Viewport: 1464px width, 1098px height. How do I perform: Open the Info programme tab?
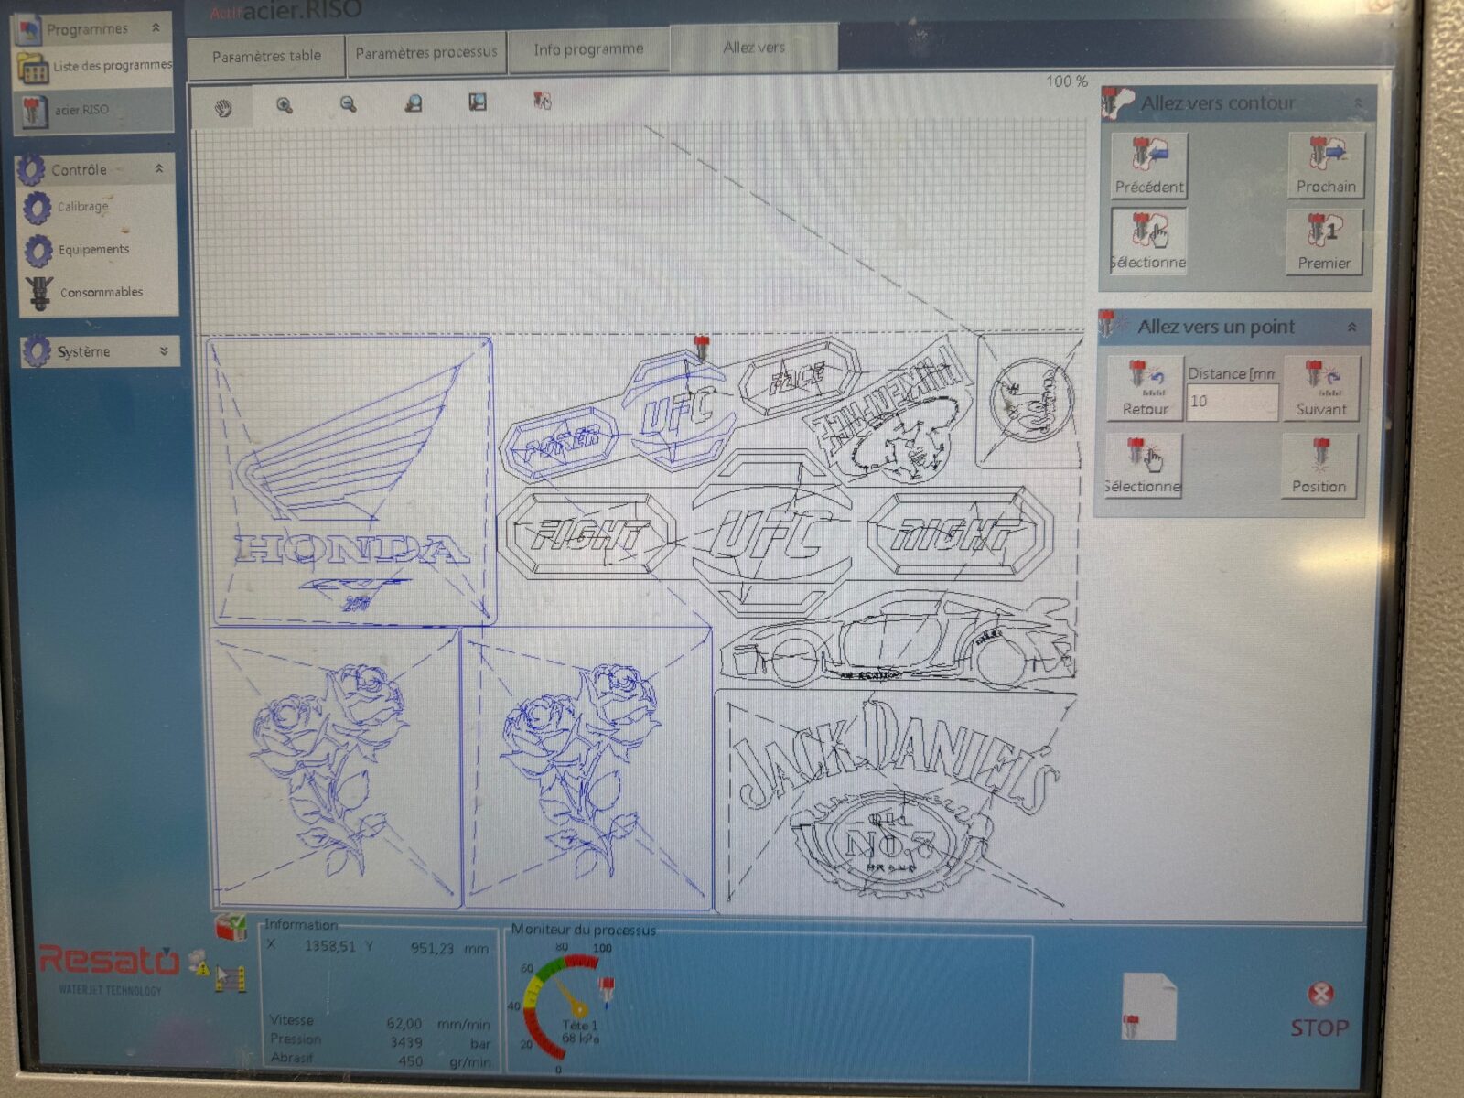coord(588,49)
